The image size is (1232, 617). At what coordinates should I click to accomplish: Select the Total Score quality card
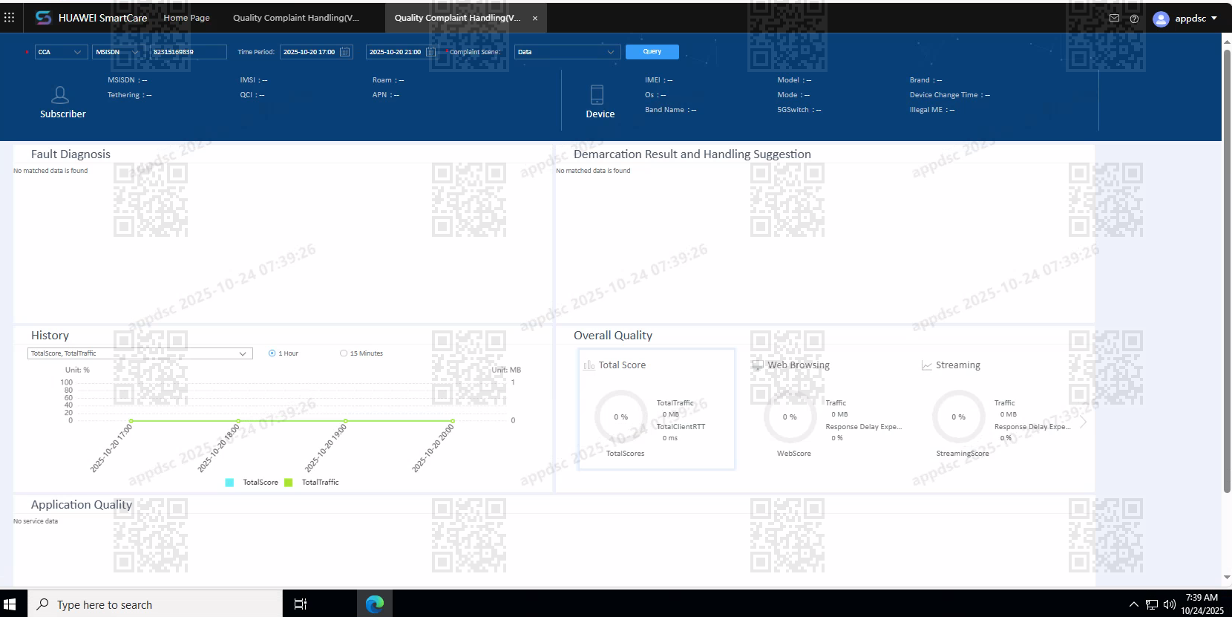pos(657,409)
